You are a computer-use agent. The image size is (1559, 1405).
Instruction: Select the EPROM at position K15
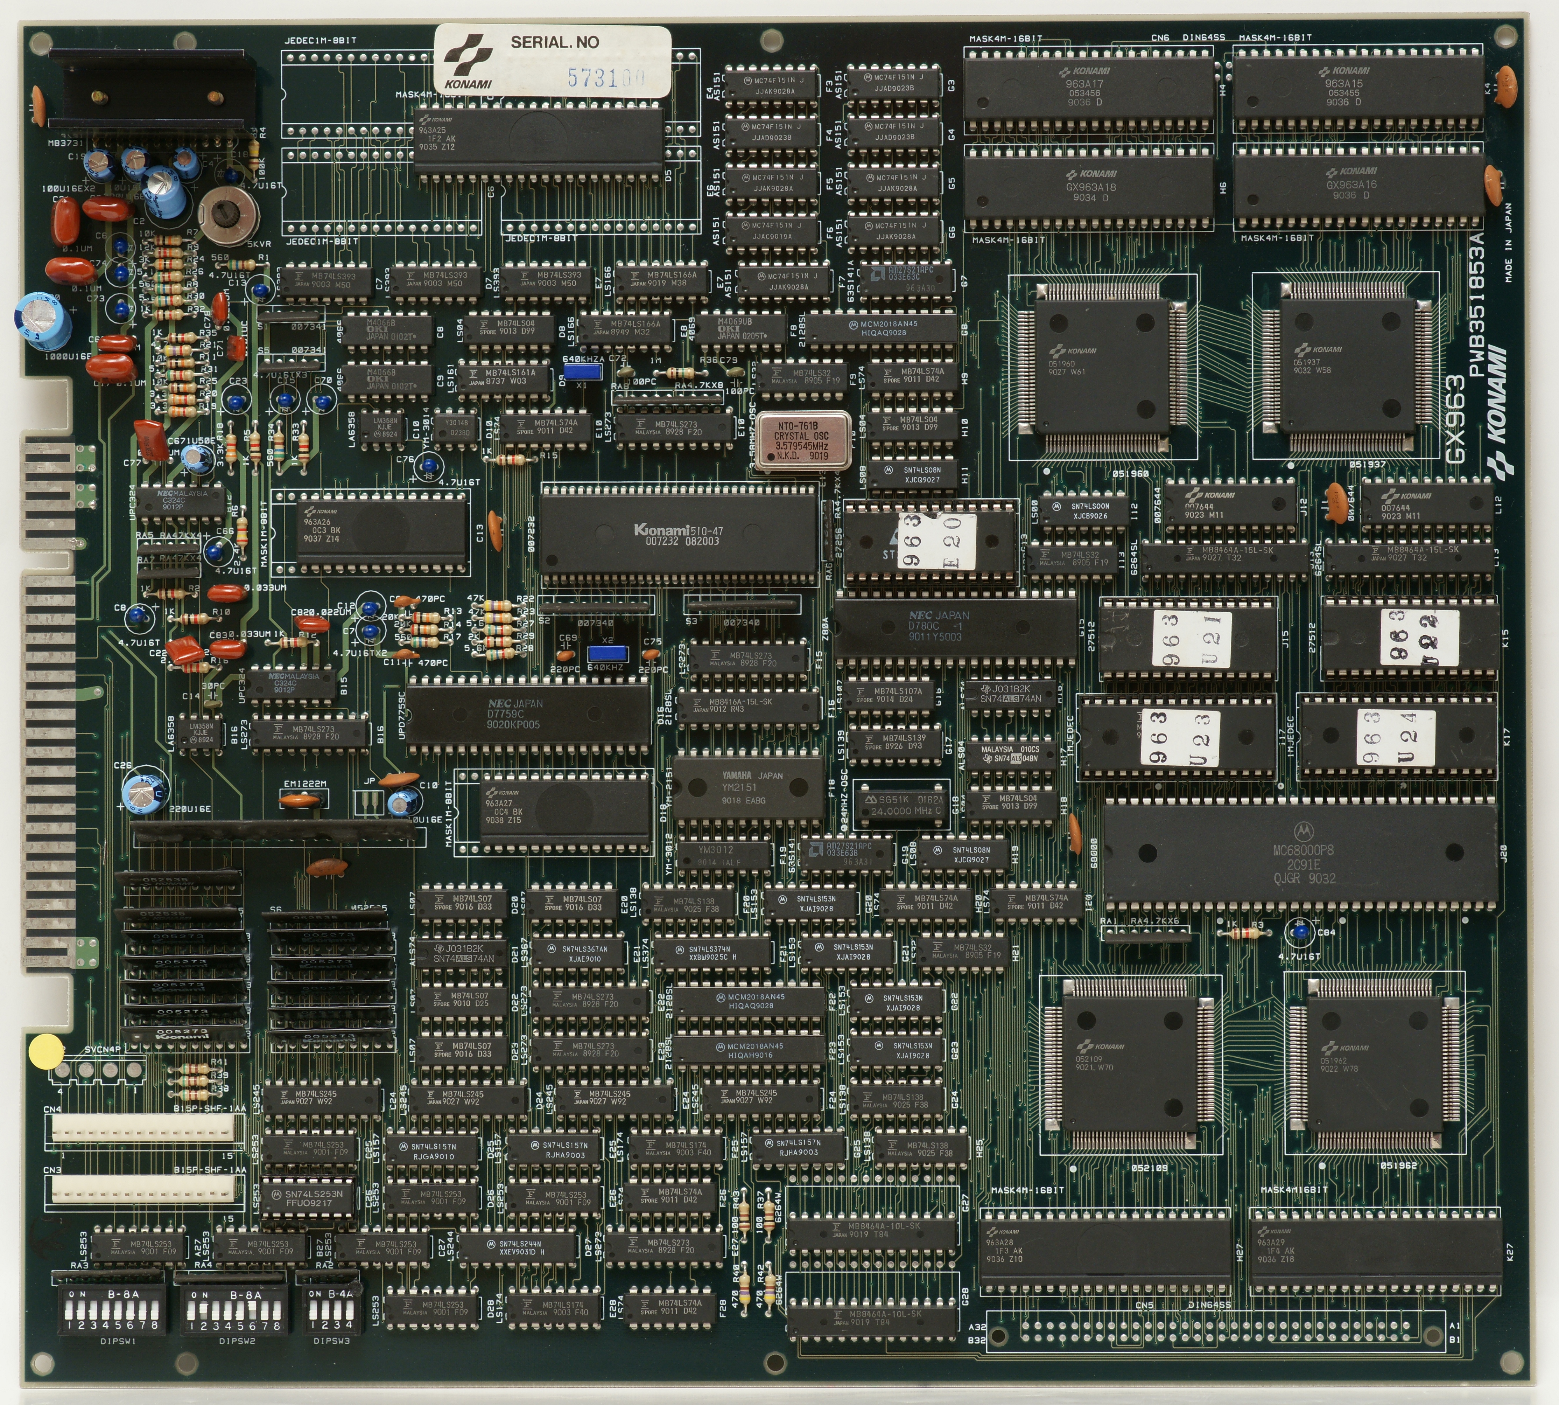click(x=1410, y=638)
